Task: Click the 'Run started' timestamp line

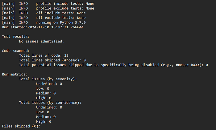Action: [x=43, y=27]
